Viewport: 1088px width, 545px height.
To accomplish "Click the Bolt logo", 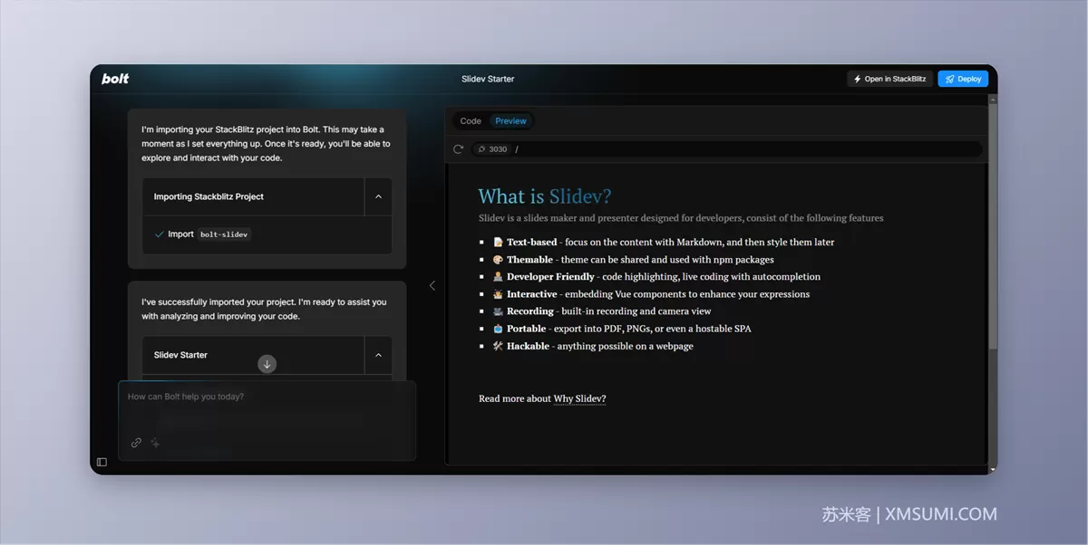I will (115, 79).
